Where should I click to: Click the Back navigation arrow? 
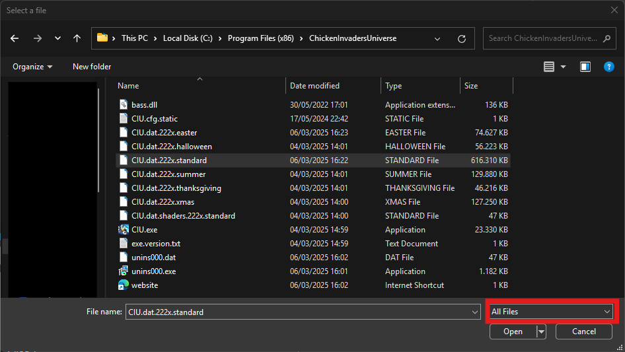(15, 38)
